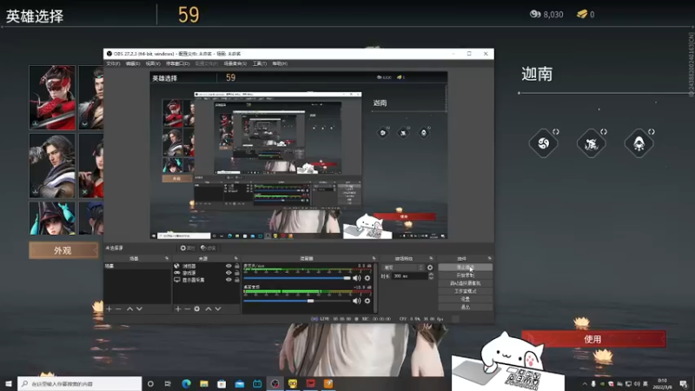
Task: Click the fifth button (设置) in OBS Controls panel
Action: click(x=465, y=299)
